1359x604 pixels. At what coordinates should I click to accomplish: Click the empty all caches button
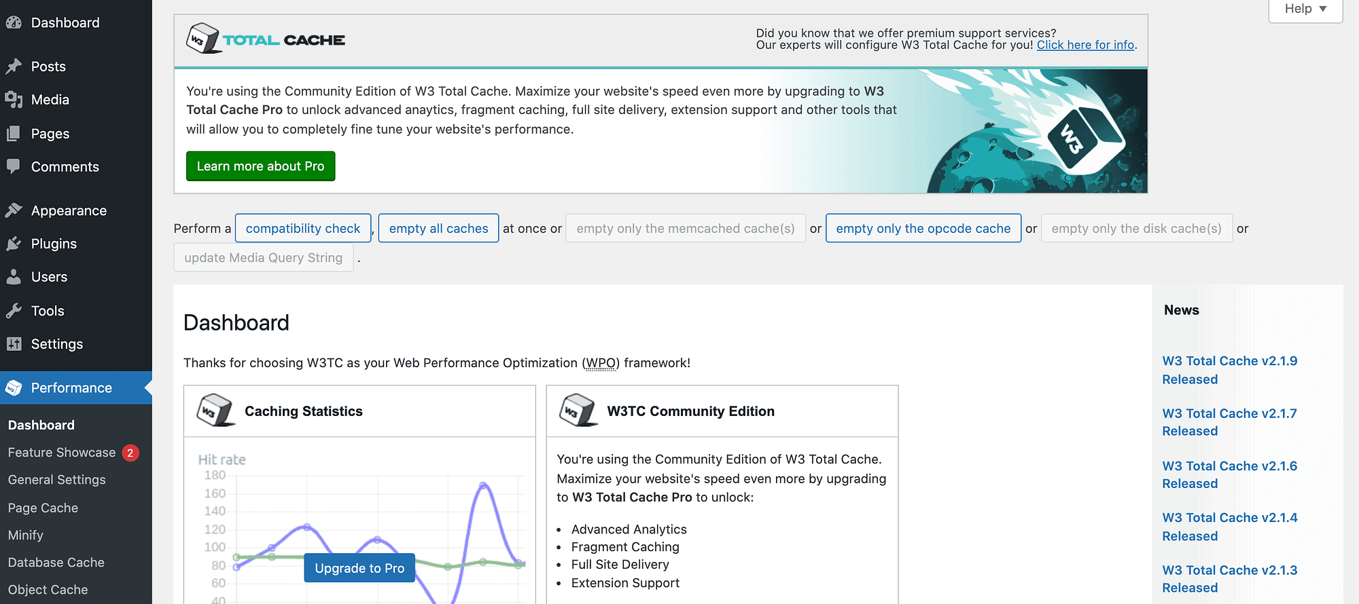(x=438, y=229)
